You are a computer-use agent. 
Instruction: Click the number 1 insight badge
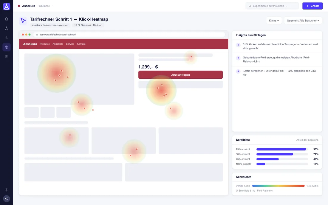238,45
